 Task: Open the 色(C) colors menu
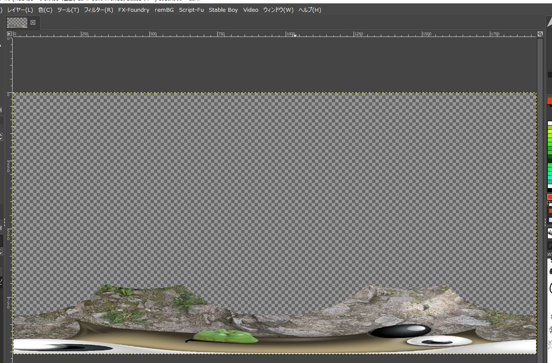[x=45, y=10]
